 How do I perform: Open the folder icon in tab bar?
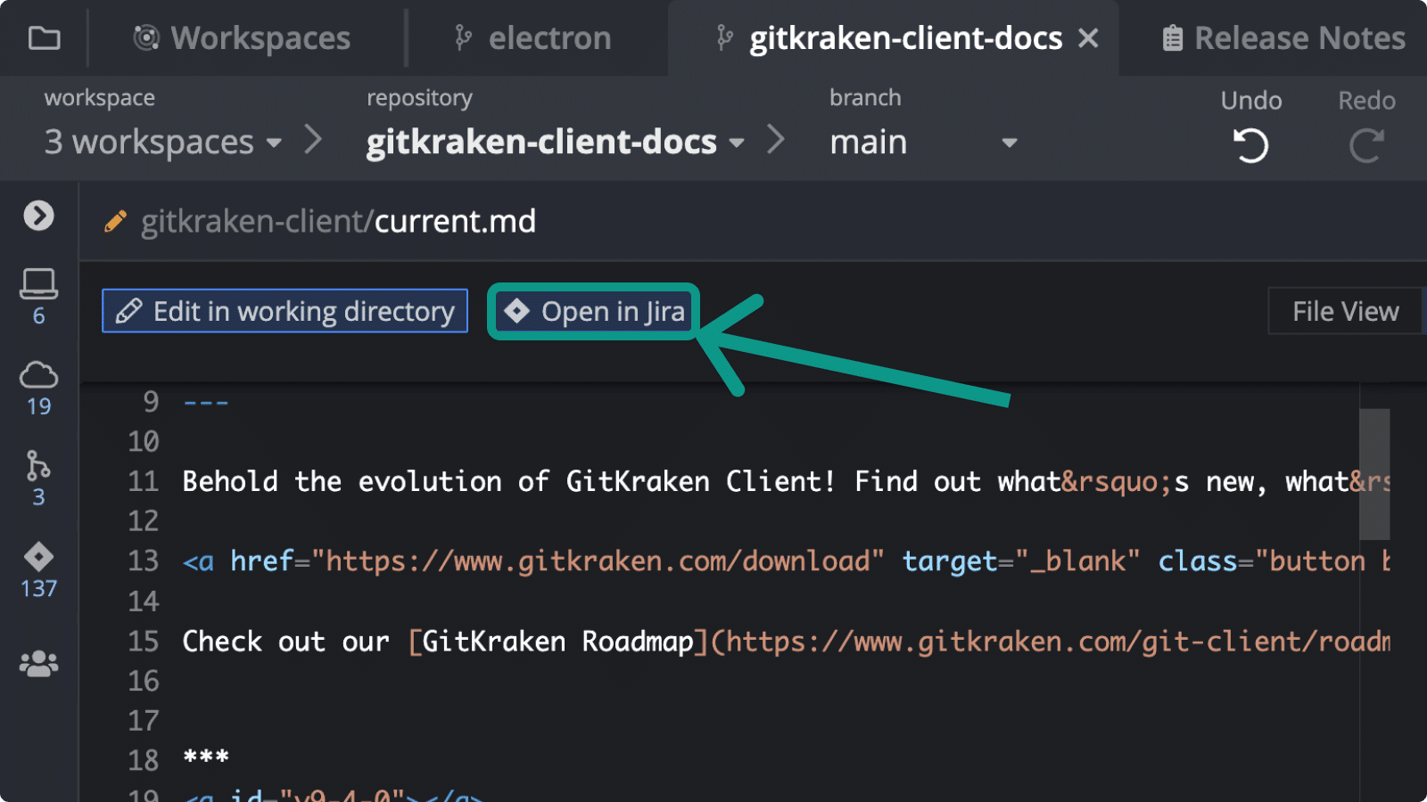(44, 38)
